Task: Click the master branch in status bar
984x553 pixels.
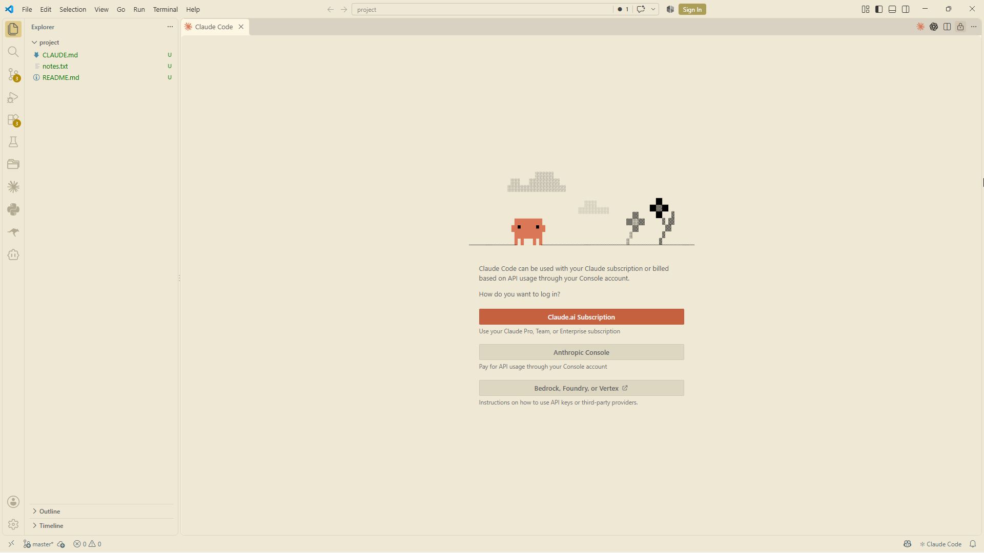Action: coord(38,544)
